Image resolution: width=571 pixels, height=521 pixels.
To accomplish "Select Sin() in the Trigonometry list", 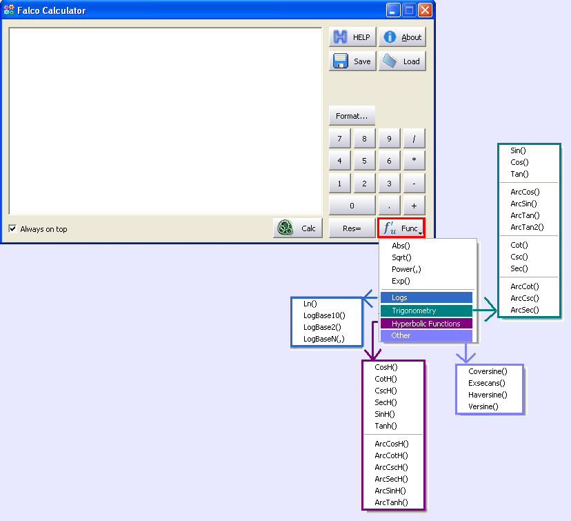I will [518, 150].
